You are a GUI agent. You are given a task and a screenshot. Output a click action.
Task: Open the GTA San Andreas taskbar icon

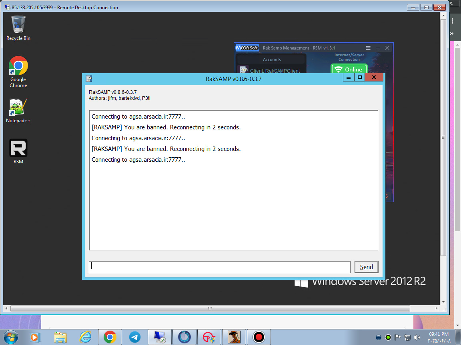[234, 337]
